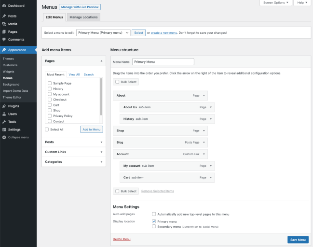Enable auto add new top-level pages
Image resolution: width=313 pixels, height=247 pixels.
[154, 214]
